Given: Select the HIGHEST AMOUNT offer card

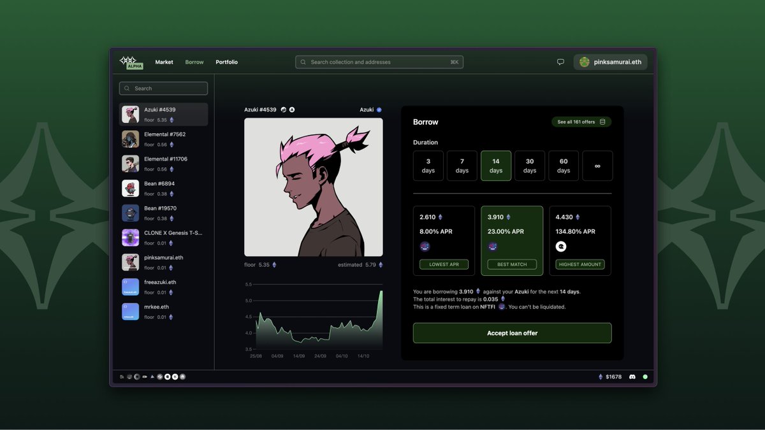Looking at the screenshot, I should (x=580, y=241).
